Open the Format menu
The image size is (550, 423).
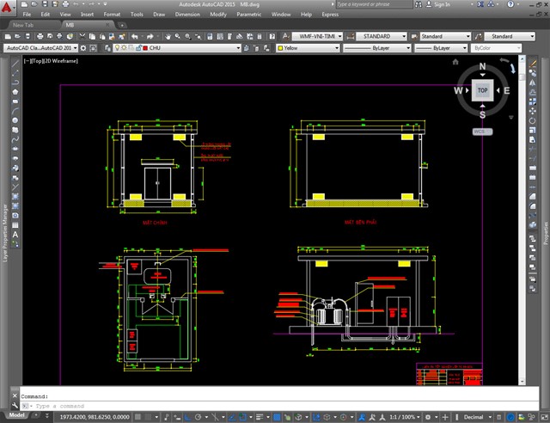pos(112,15)
